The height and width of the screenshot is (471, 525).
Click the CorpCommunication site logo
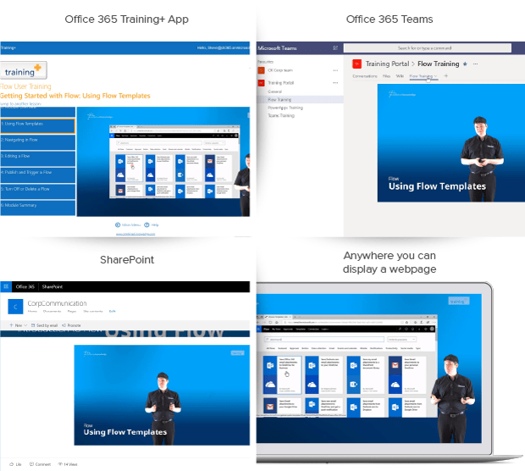pyautogui.click(x=15, y=307)
